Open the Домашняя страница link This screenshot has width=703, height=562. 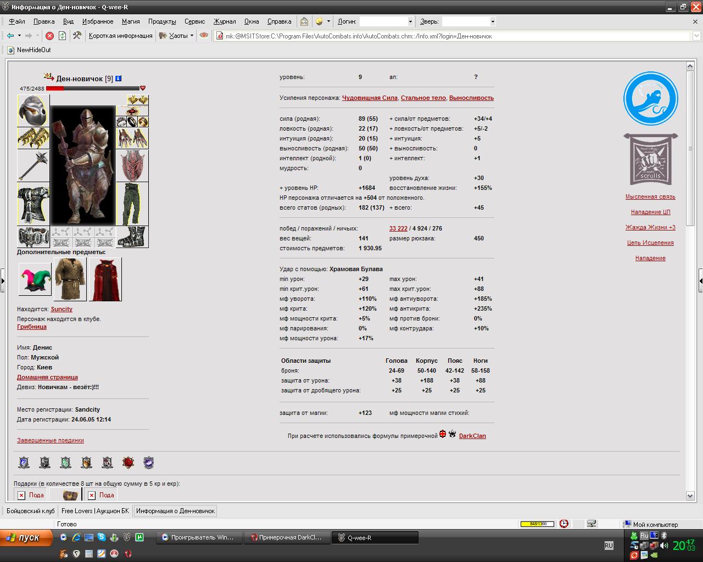tap(47, 377)
